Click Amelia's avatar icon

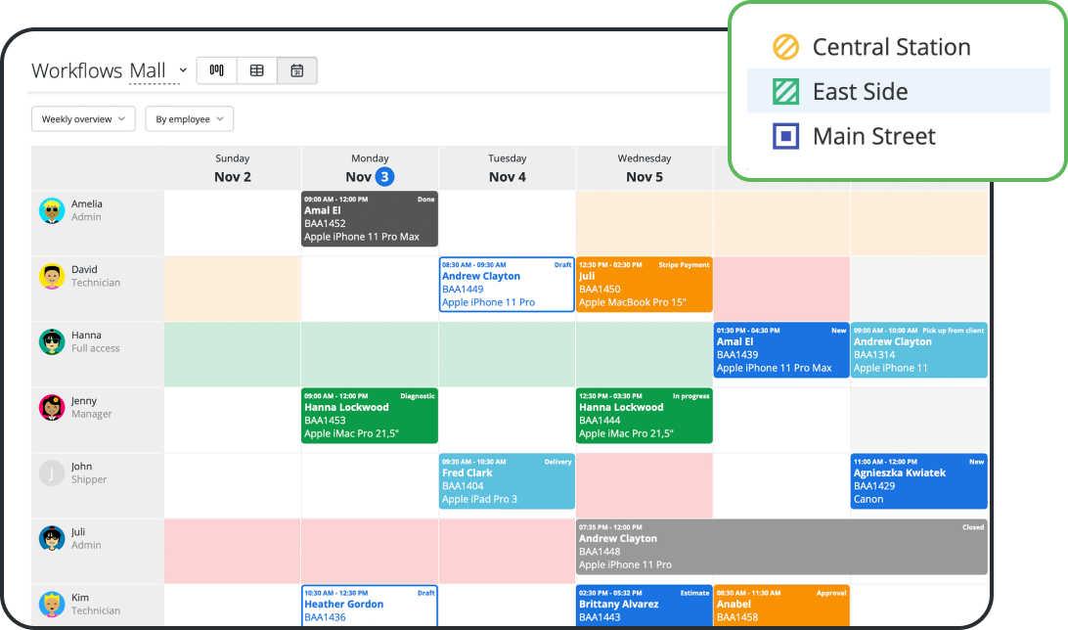(x=52, y=210)
